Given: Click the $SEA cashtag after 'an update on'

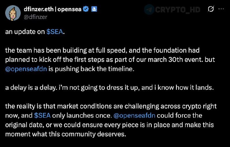Looking at the screenshot, I should (55, 32).
